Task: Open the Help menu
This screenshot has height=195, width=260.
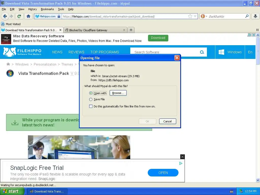Action: [71, 9]
